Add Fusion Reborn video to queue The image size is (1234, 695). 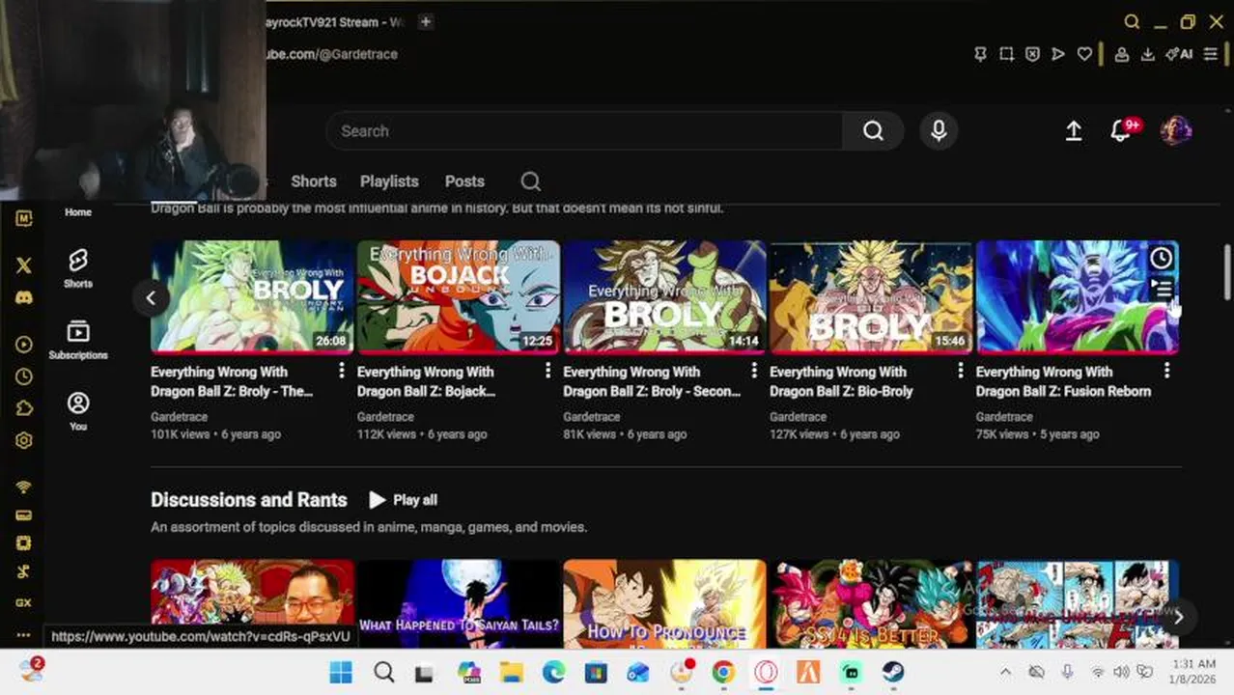point(1161,288)
